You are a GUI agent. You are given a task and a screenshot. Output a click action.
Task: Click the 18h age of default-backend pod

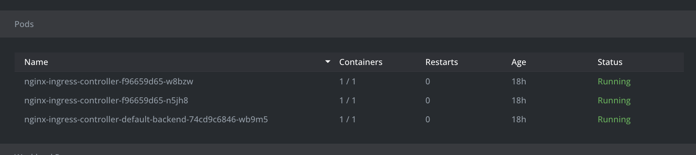pyautogui.click(x=519, y=119)
